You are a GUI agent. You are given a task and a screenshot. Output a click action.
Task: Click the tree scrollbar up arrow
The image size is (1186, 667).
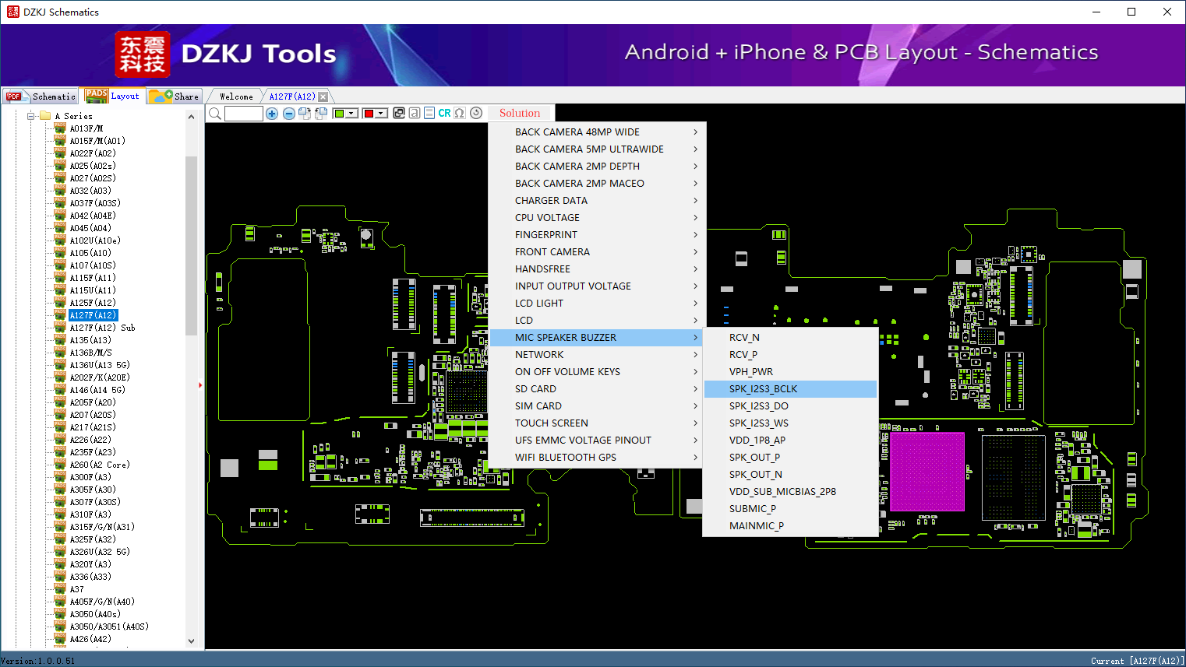tap(192, 117)
